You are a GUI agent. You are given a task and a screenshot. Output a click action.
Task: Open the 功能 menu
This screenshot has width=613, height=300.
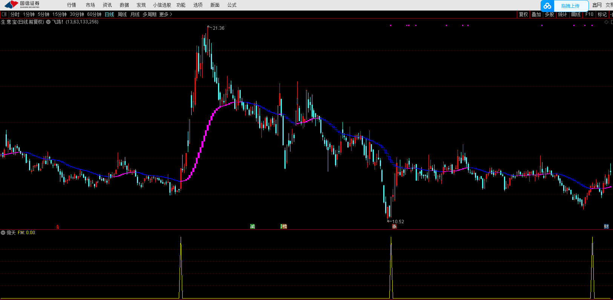181,5
